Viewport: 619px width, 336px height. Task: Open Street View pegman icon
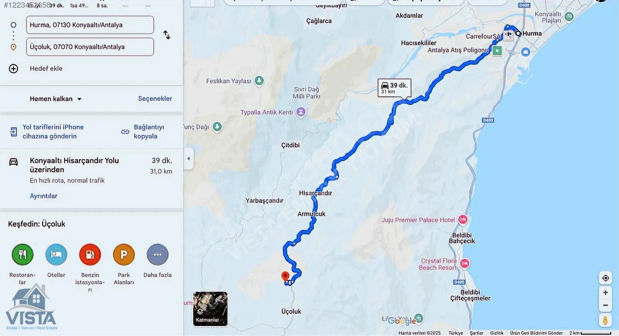point(605,320)
